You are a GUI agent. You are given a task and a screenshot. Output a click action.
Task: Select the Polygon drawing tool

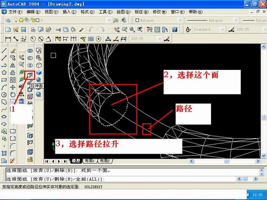click(4, 73)
